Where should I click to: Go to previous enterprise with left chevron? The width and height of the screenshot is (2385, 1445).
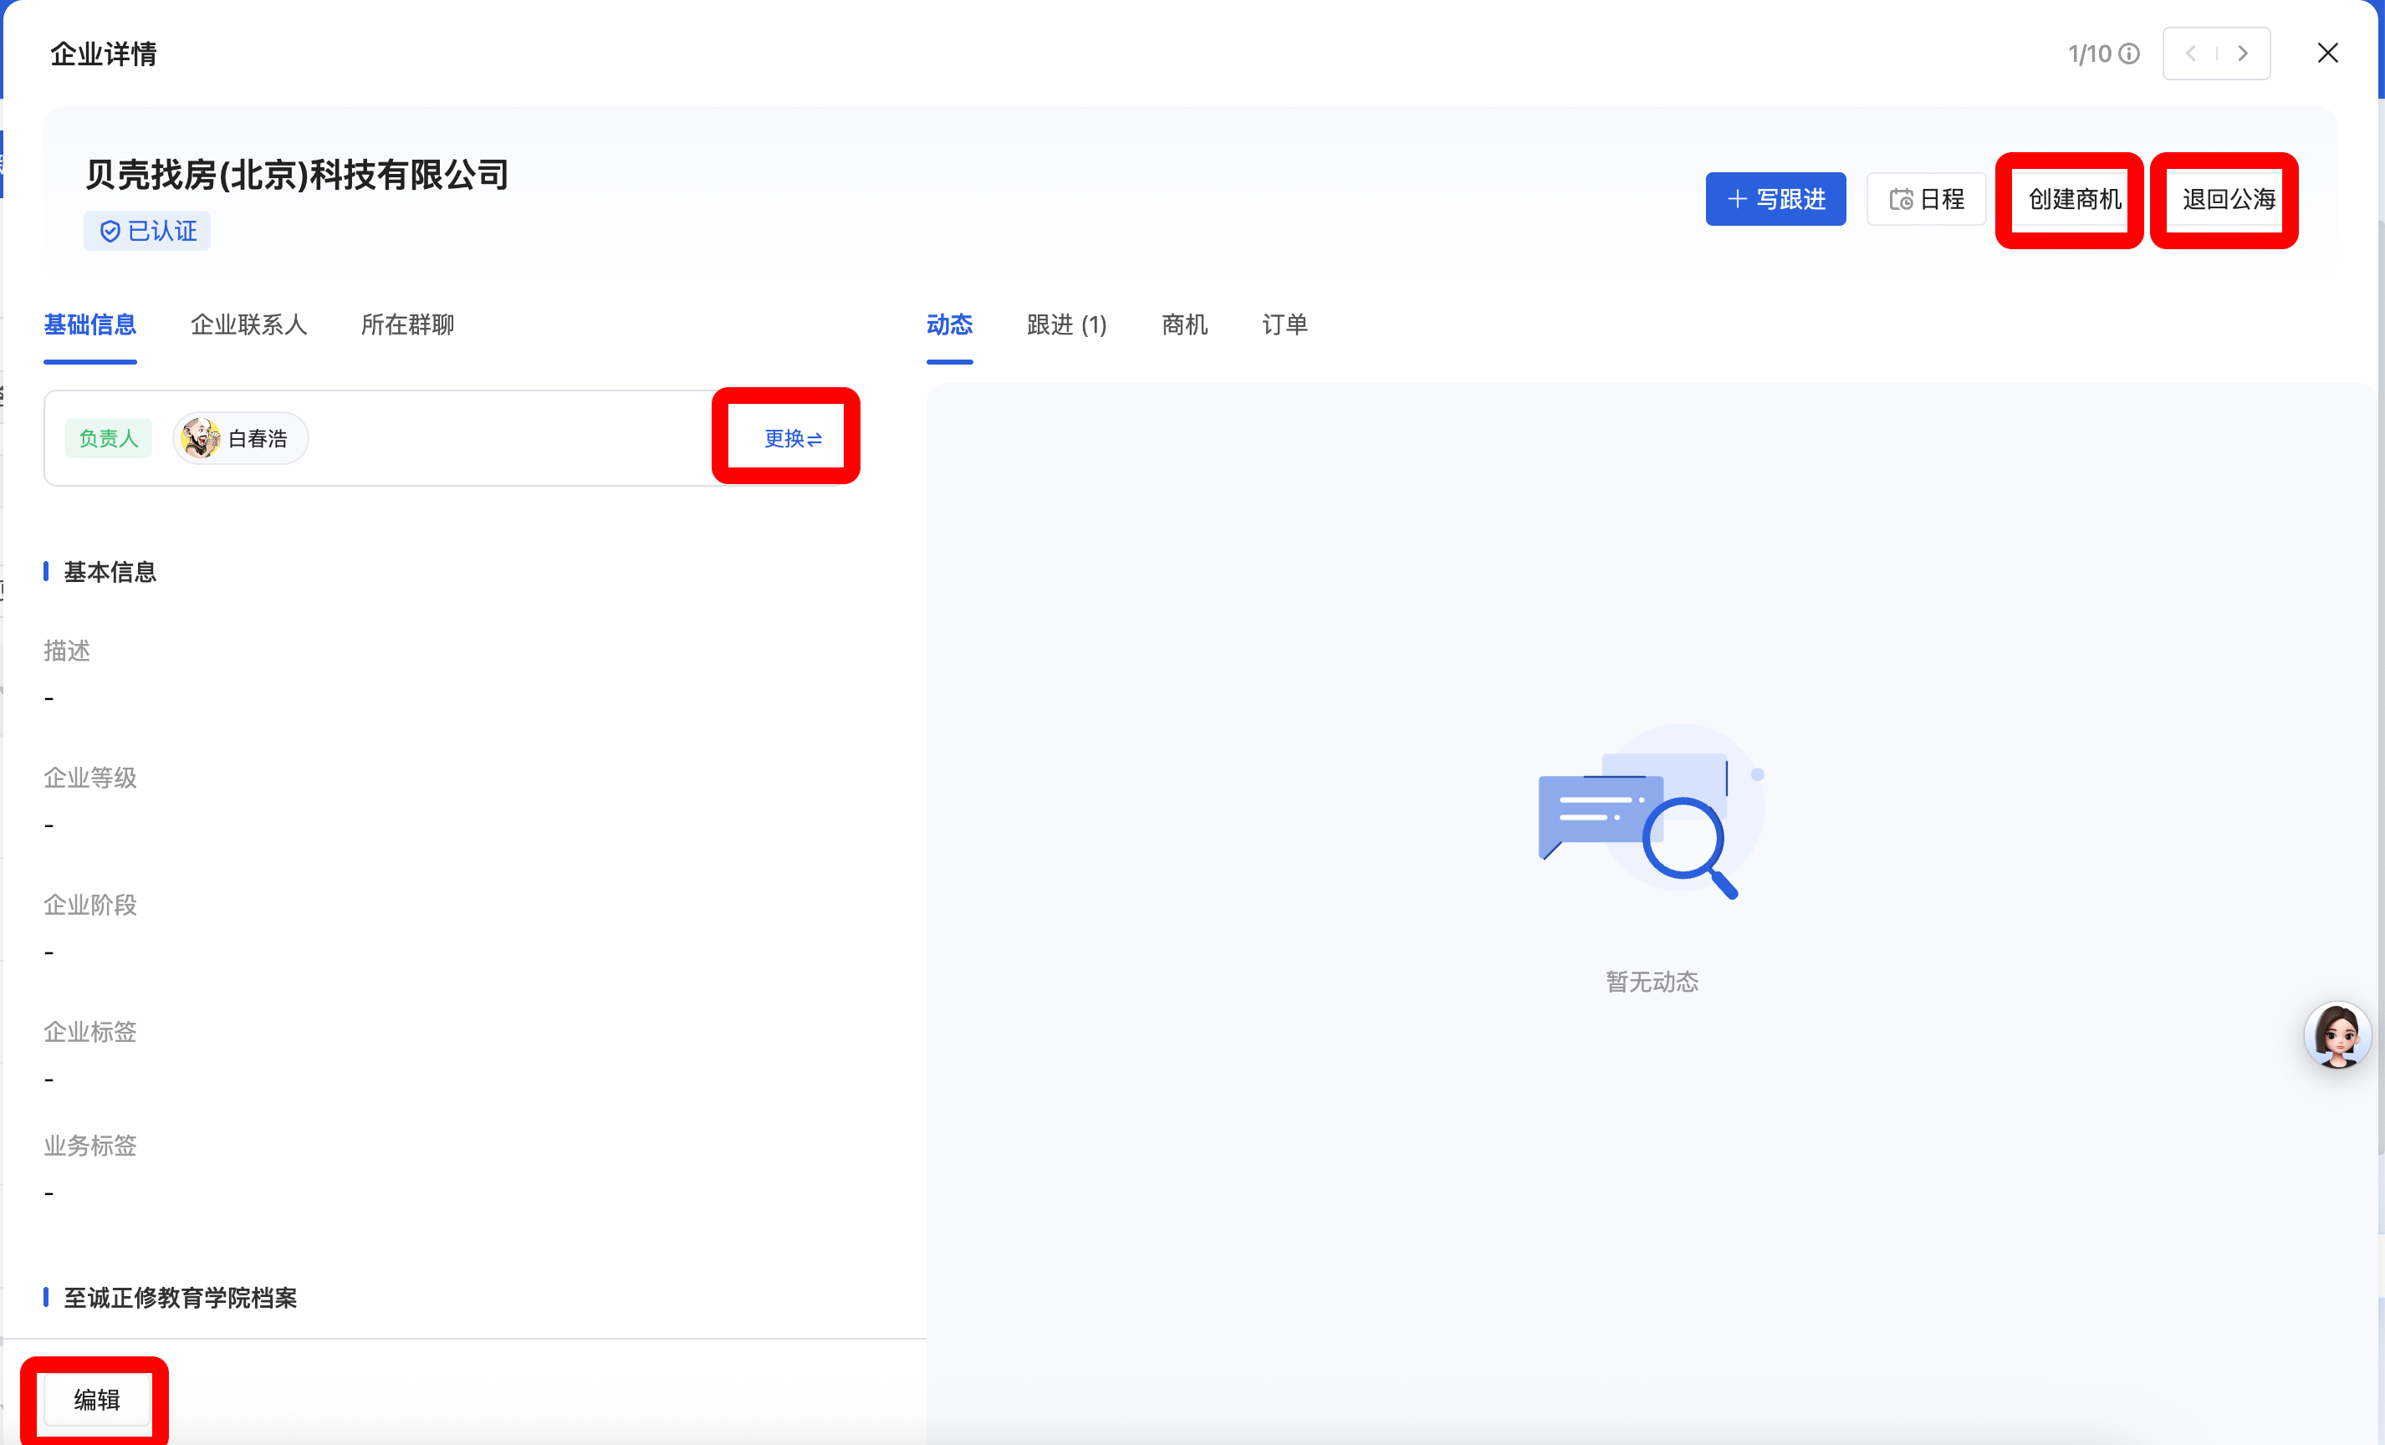tap(2190, 54)
